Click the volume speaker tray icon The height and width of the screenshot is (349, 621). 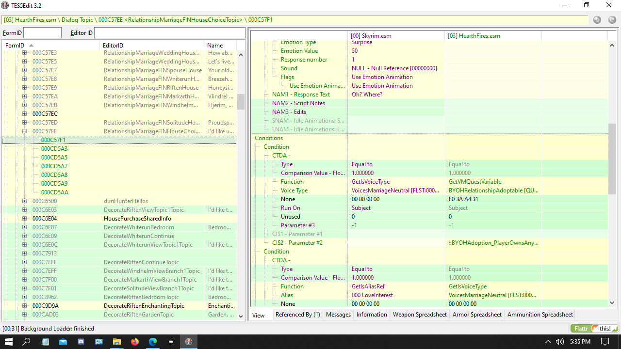click(559, 342)
